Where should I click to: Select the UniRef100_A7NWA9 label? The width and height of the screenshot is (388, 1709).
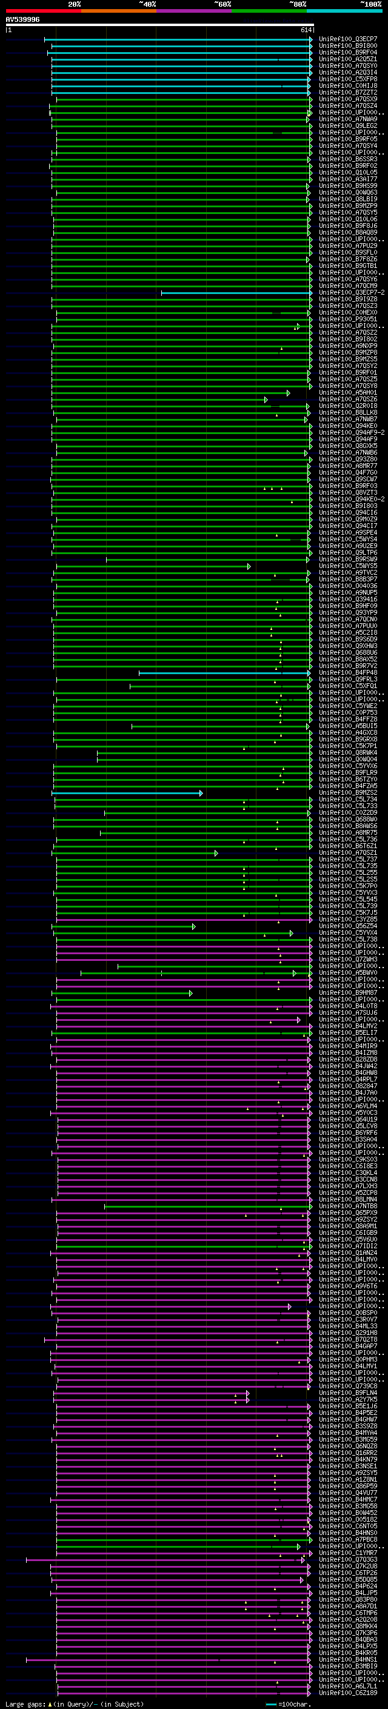(348, 119)
